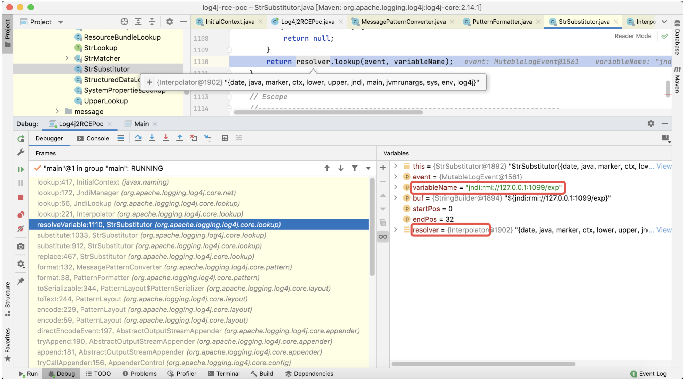
Task: Click the New Watch plus icon
Action: pos(383,168)
